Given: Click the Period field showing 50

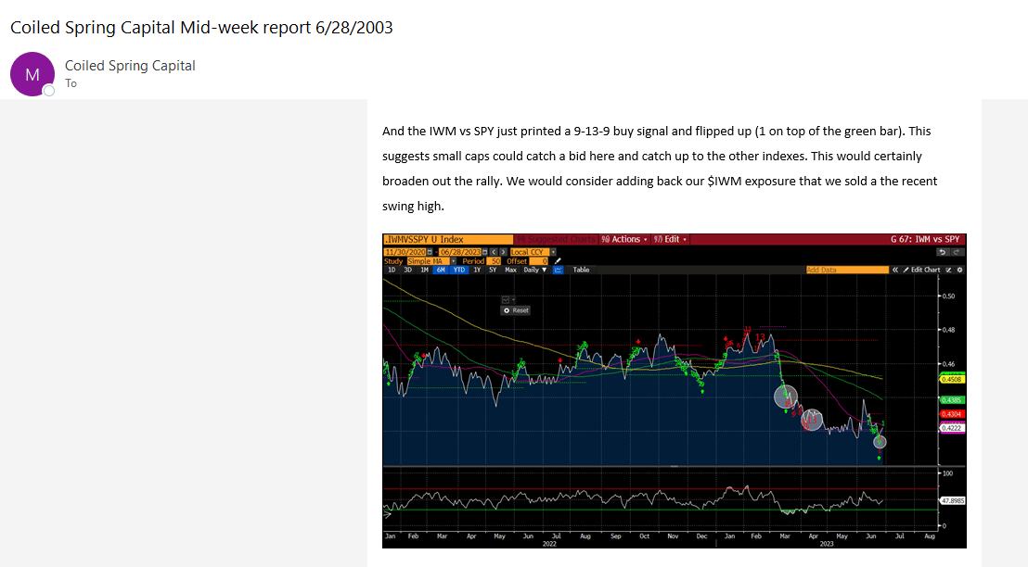Looking at the screenshot, I should click(494, 261).
